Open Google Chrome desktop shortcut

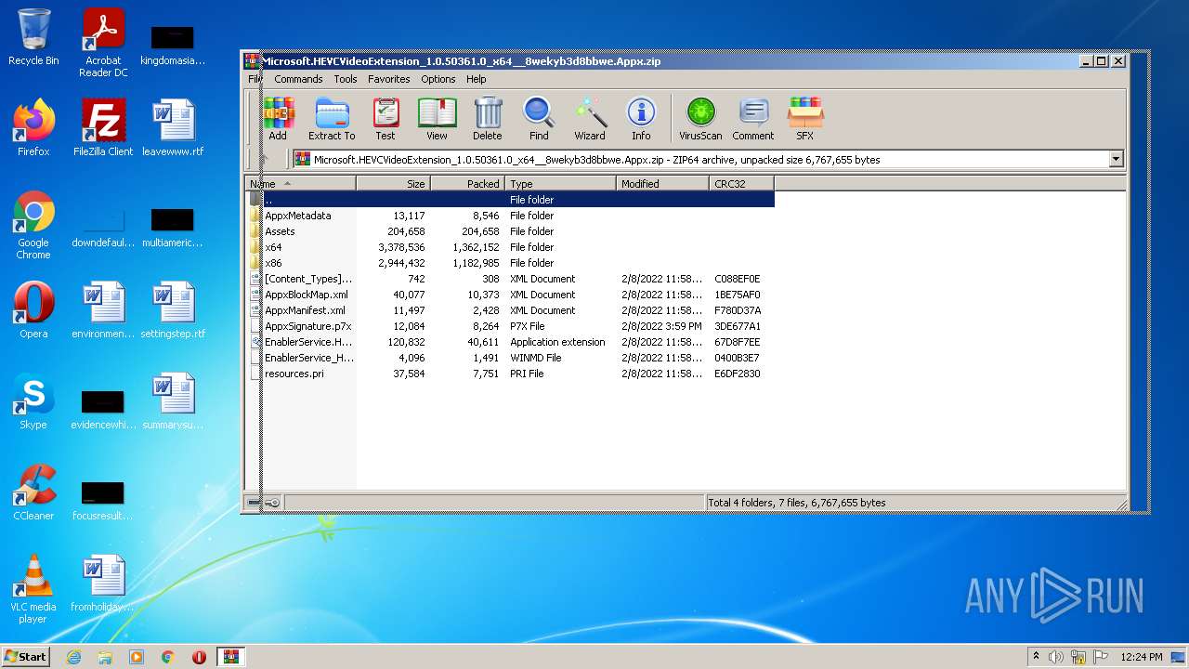[33, 225]
